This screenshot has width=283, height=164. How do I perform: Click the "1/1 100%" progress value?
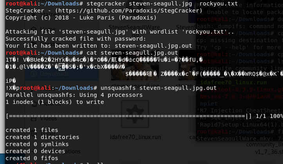coord(269,116)
